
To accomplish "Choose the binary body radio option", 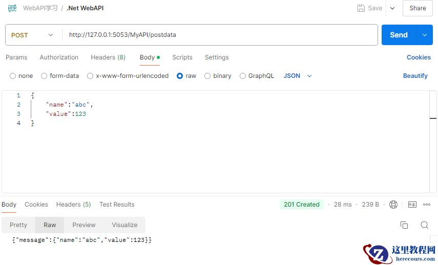I will [x=207, y=76].
